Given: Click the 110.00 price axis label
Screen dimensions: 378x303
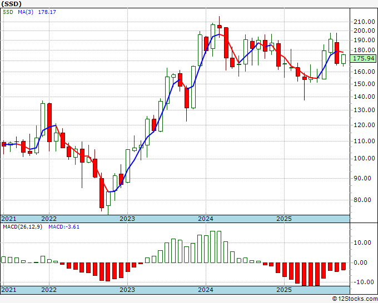Looking at the screenshot, I should point(364,142).
